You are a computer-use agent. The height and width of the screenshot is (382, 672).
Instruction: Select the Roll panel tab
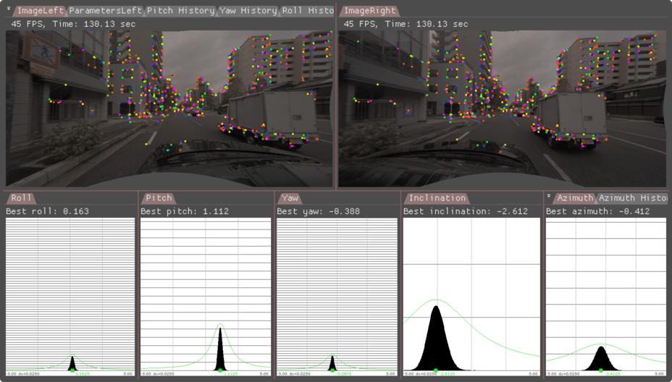click(22, 198)
